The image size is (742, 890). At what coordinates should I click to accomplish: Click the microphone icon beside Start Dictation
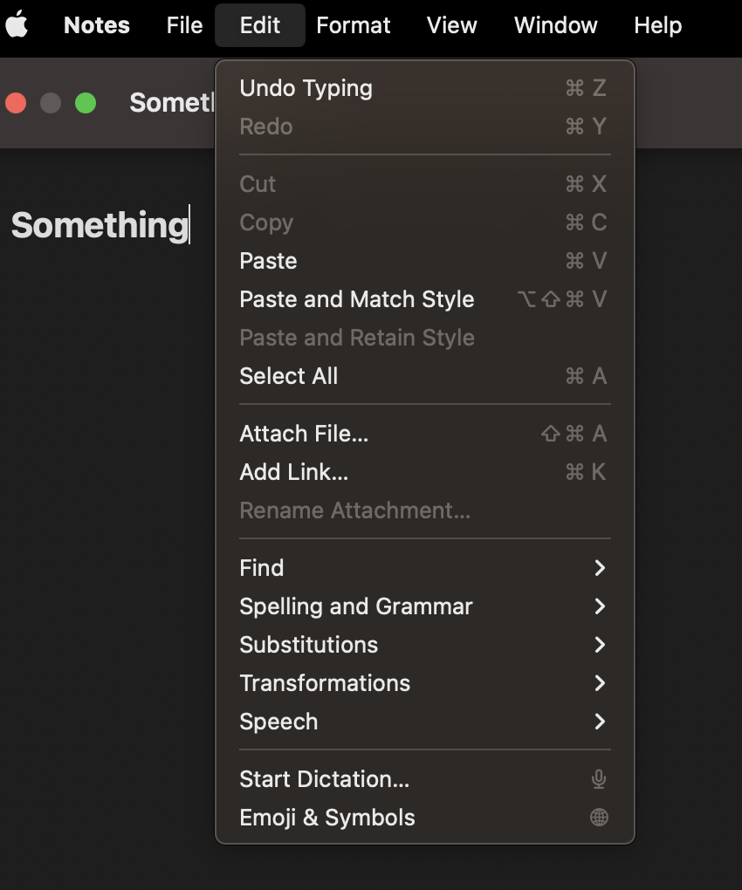pos(599,779)
